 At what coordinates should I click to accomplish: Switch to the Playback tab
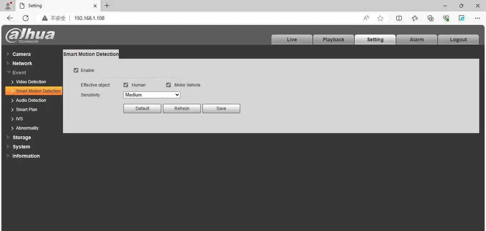point(333,40)
